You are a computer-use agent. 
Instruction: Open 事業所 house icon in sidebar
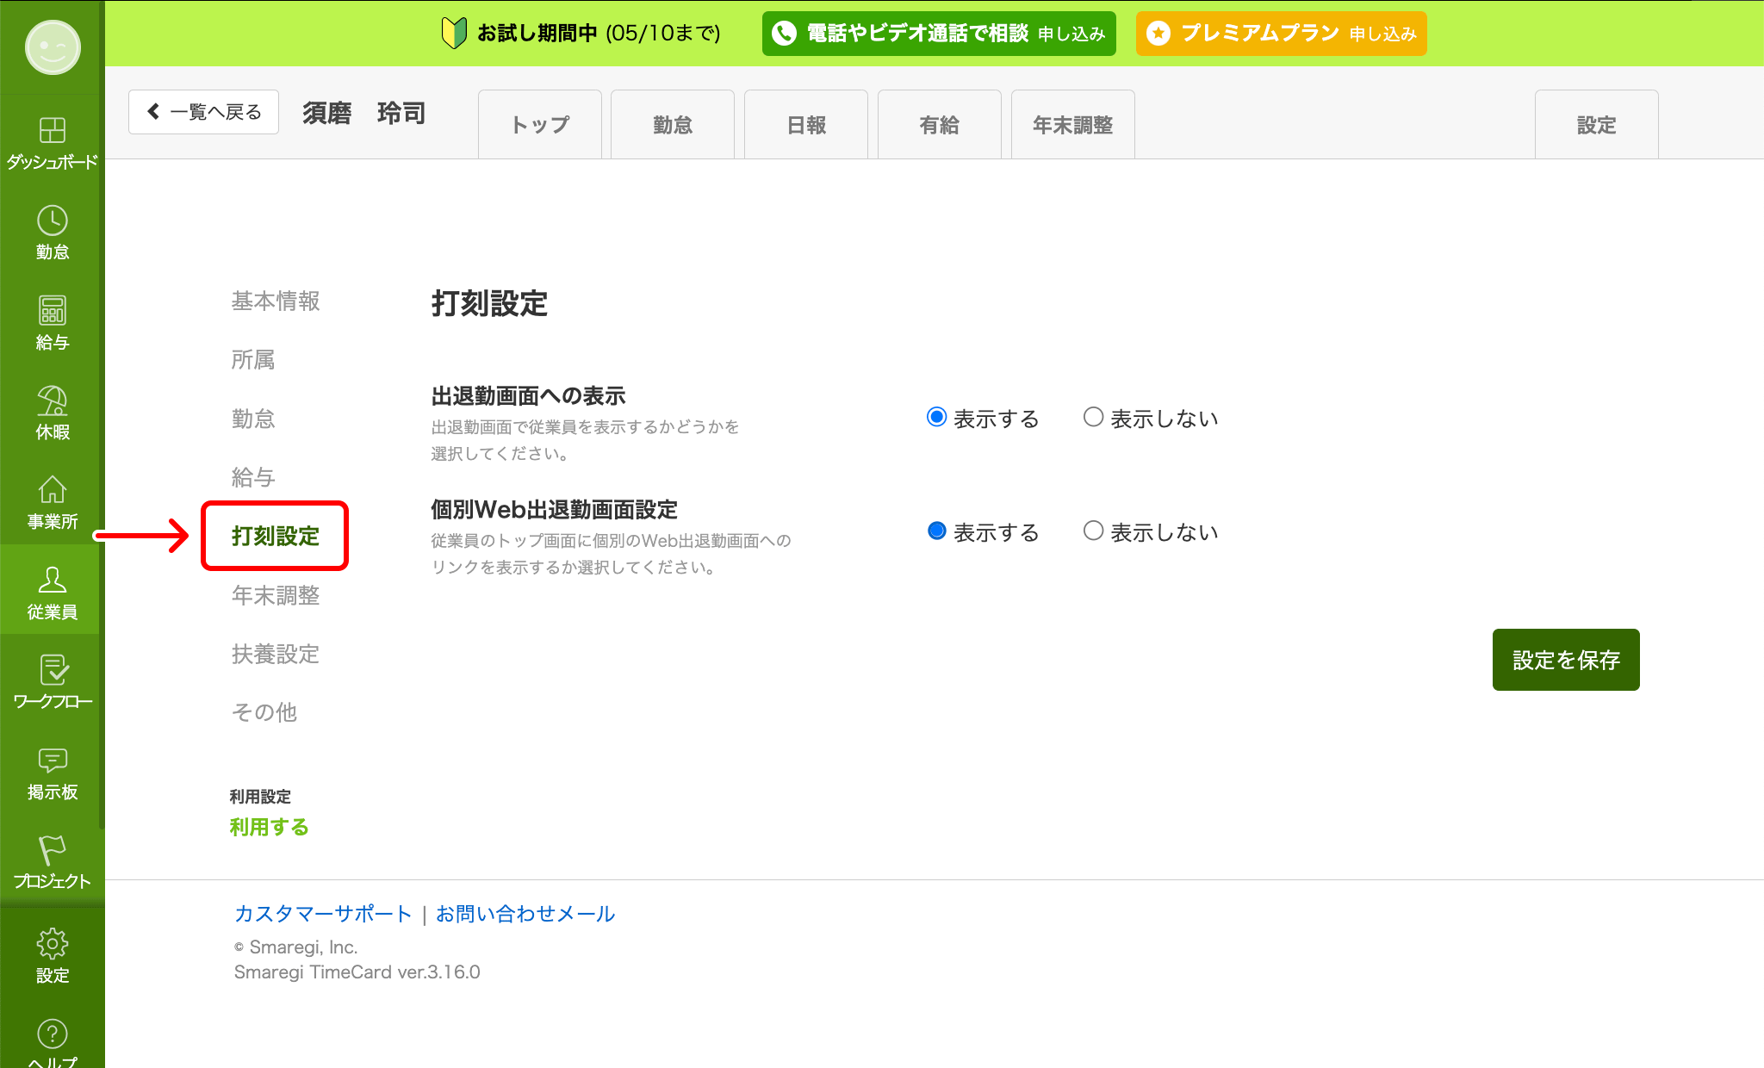[53, 490]
